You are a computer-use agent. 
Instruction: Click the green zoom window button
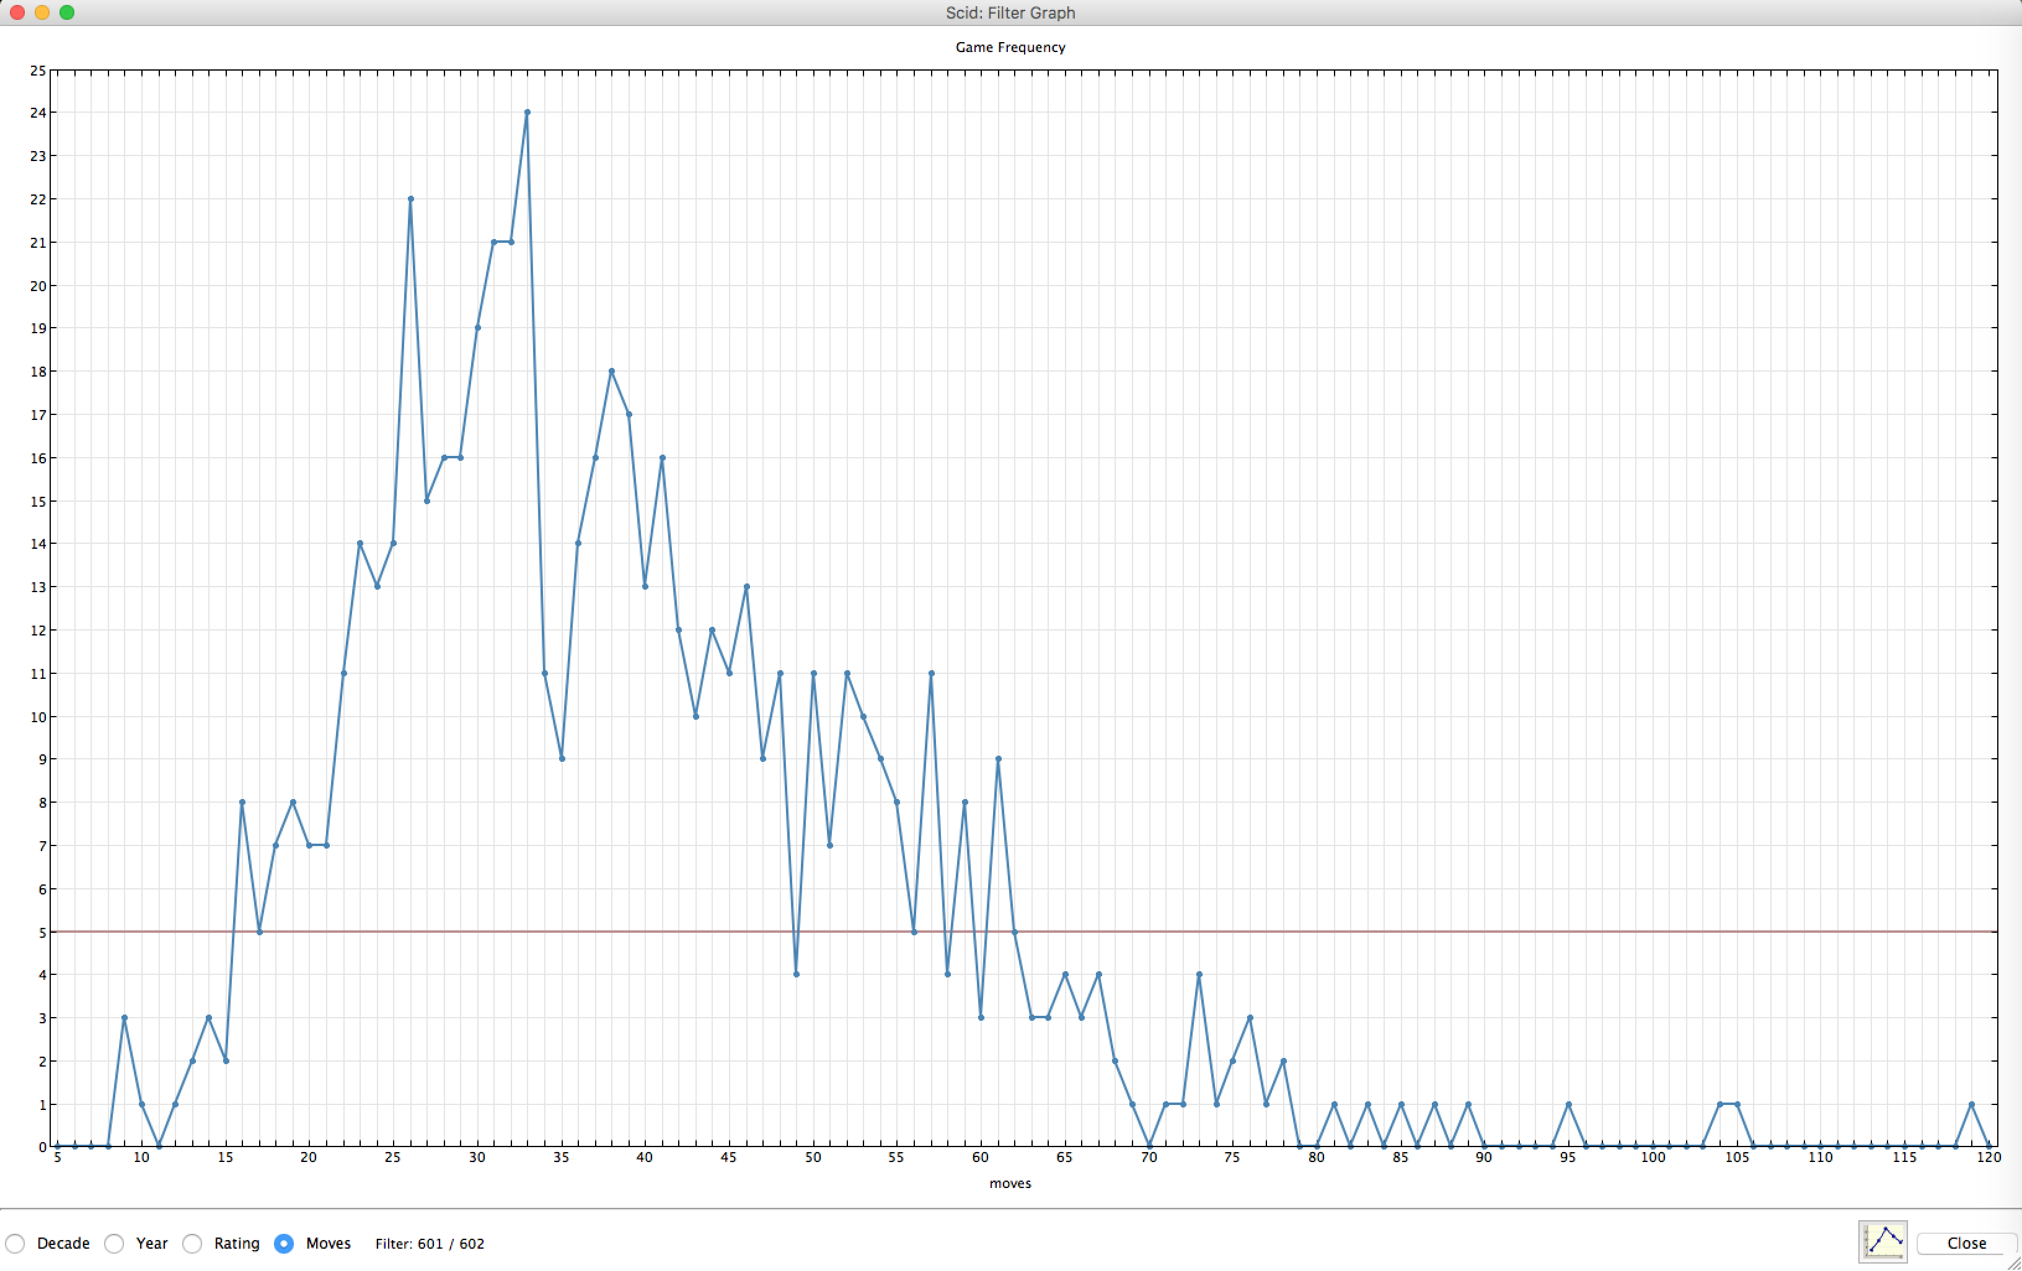pyautogui.click(x=67, y=12)
